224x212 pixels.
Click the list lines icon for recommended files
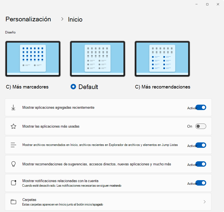[13, 145]
